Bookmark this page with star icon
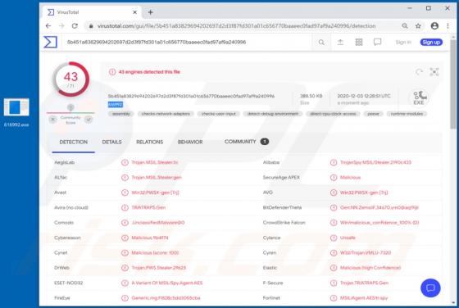The height and width of the screenshot is (308, 459). point(418,26)
